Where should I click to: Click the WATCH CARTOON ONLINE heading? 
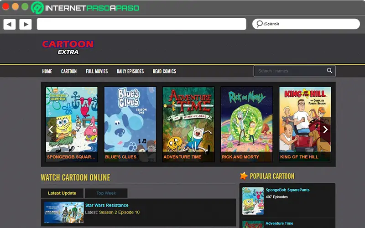point(75,177)
